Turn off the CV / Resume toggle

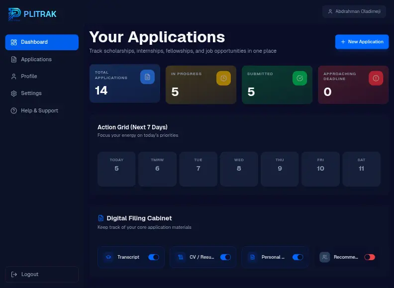(226, 257)
